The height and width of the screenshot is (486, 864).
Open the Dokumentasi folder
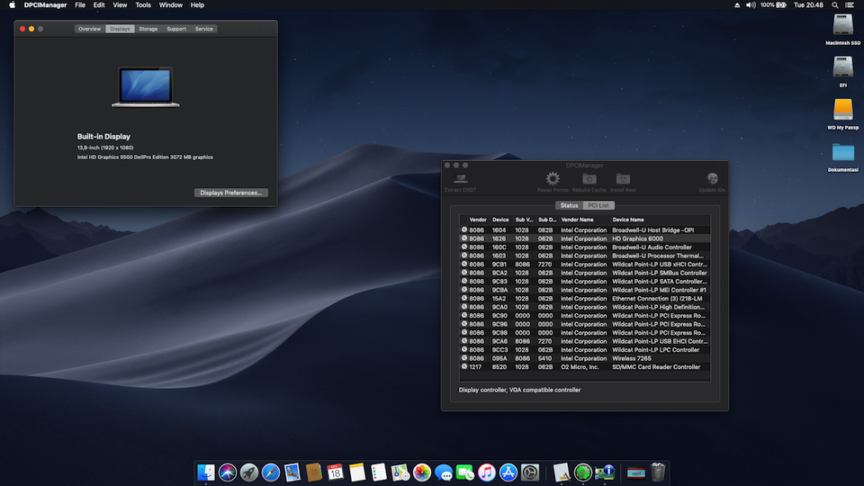click(843, 152)
